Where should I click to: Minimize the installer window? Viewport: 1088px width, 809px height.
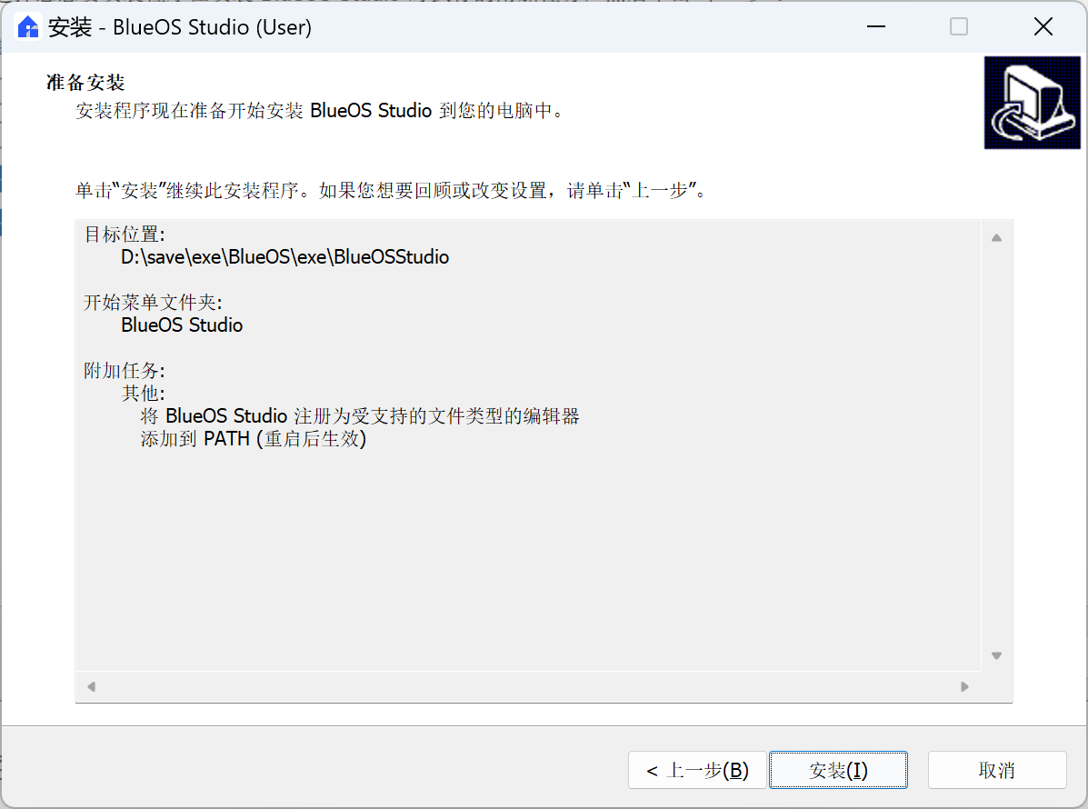(x=876, y=27)
